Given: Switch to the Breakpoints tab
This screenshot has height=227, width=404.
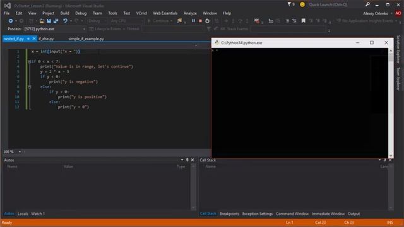Looking at the screenshot, I should [x=229, y=214].
